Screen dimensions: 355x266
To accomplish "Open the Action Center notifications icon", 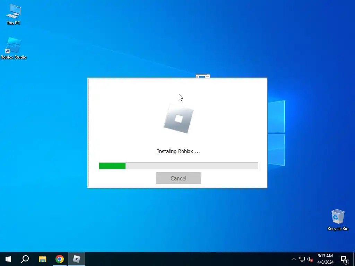I will (344, 259).
